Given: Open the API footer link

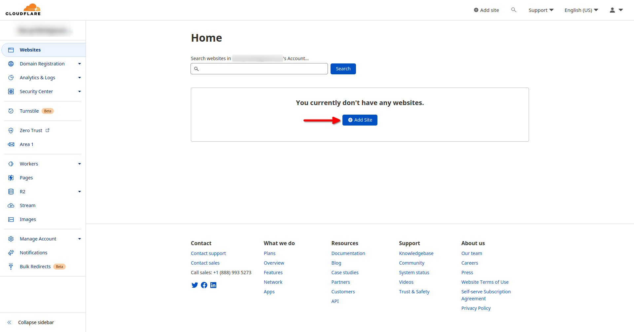Looking at the screenshot, I should [x=335, y=301].
